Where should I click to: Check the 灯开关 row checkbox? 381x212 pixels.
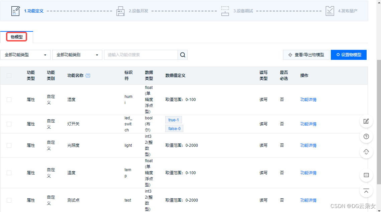click(9, 124)
